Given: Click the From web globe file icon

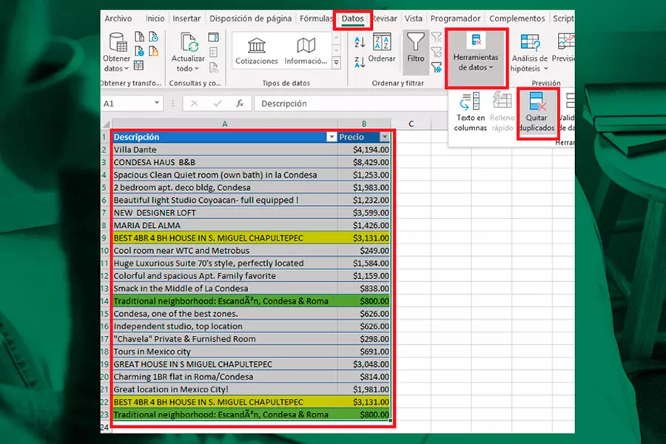Looking at the screenshot, I should click(139, 51).
